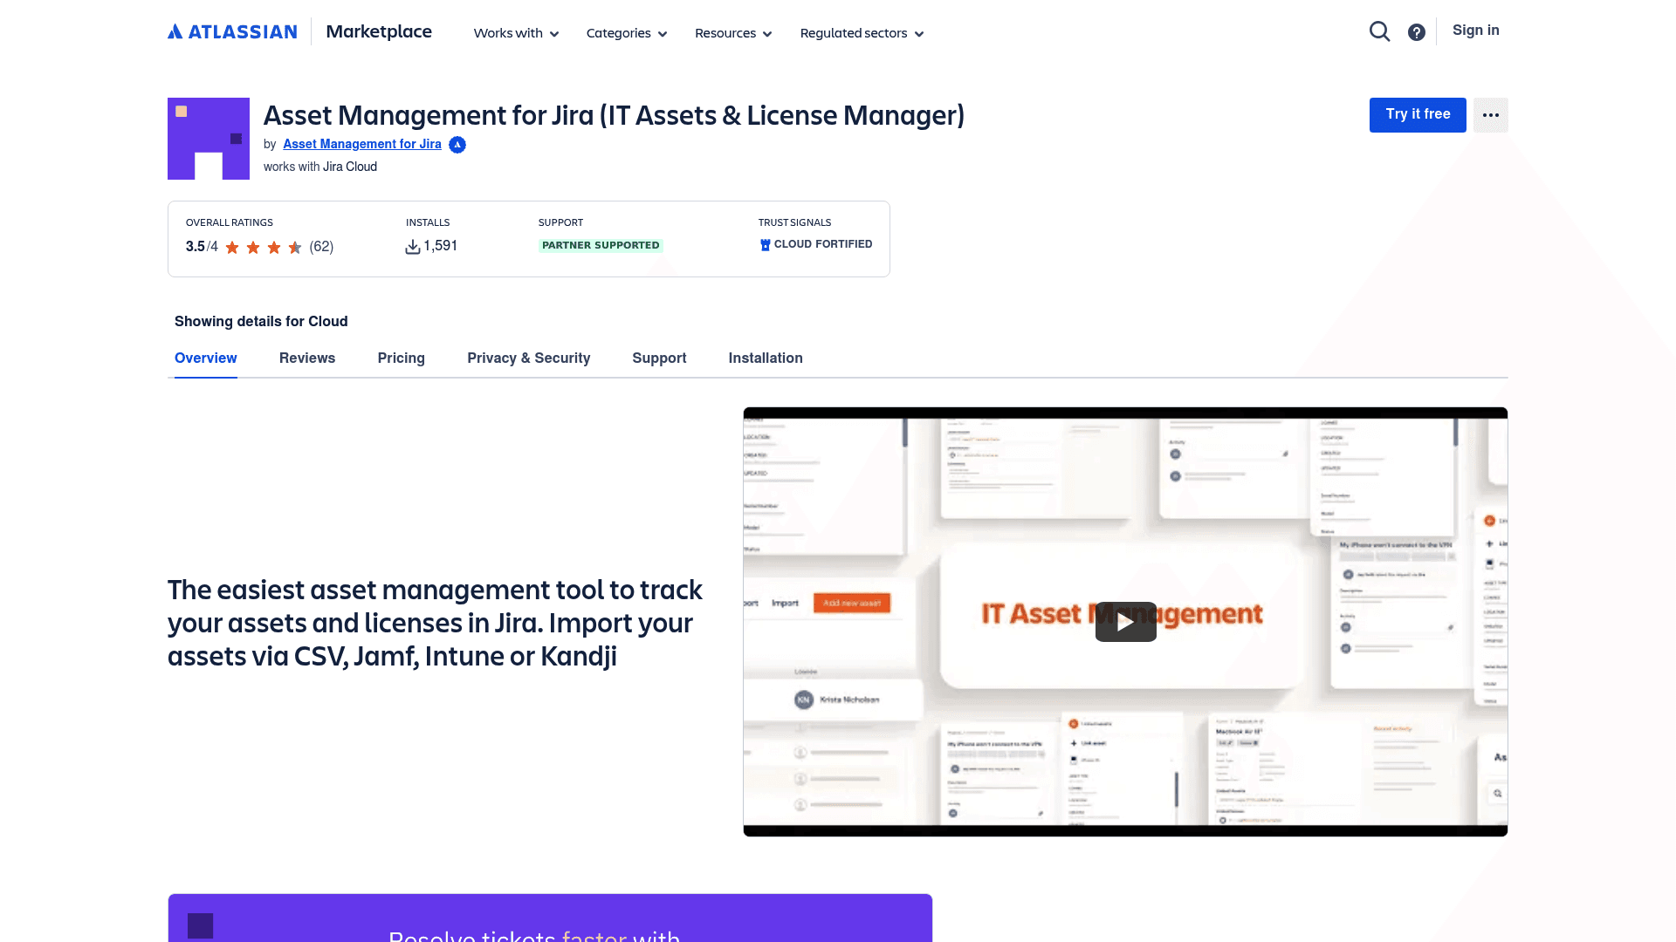This screenshot has height=942, width=1676.
Task: Switch to the Reviews tab
Action: (x=307, y=358)
